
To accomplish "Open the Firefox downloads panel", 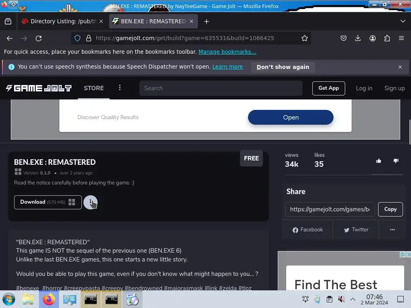I will 358,38.
